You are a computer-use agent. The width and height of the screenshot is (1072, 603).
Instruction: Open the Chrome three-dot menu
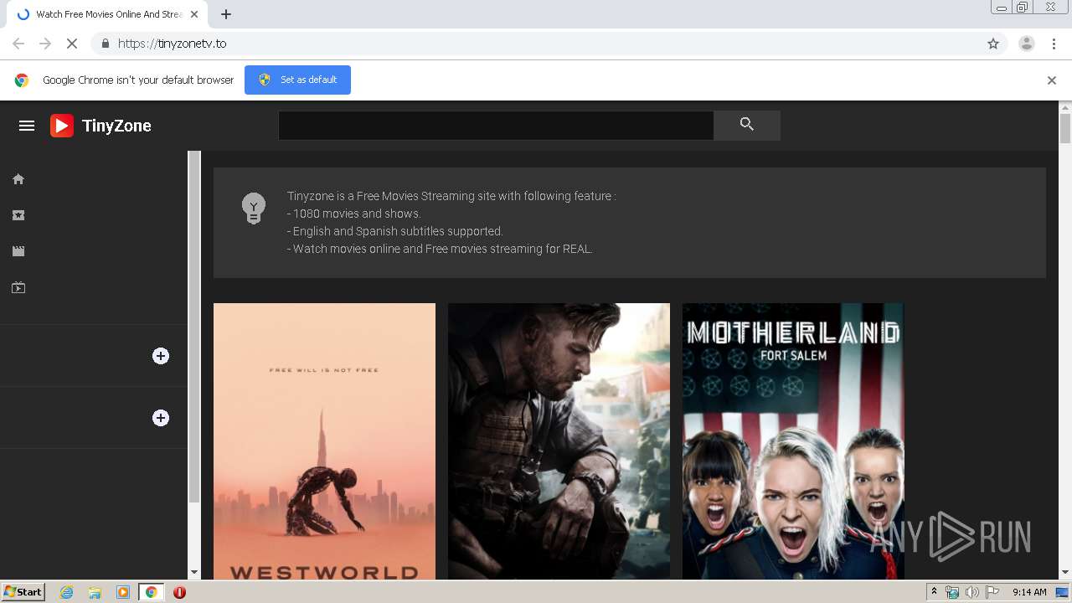point(1054,44)
